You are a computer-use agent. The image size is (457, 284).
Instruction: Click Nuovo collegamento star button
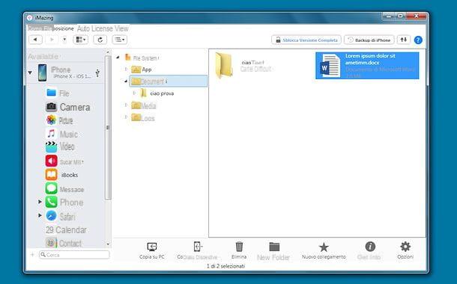pyautogui.click(x=324, y=251)
